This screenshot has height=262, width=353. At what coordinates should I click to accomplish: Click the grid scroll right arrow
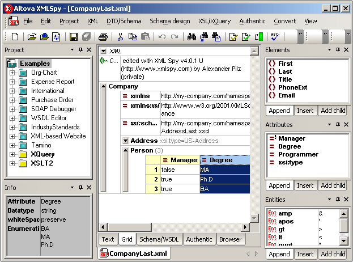[x=245, y=227]
